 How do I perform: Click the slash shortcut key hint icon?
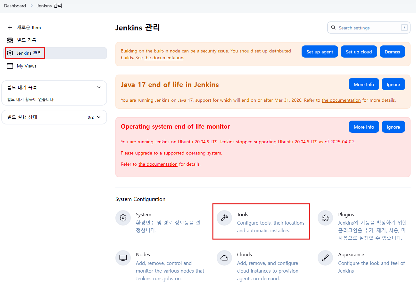pyautogui.click(x=404, y=28)
